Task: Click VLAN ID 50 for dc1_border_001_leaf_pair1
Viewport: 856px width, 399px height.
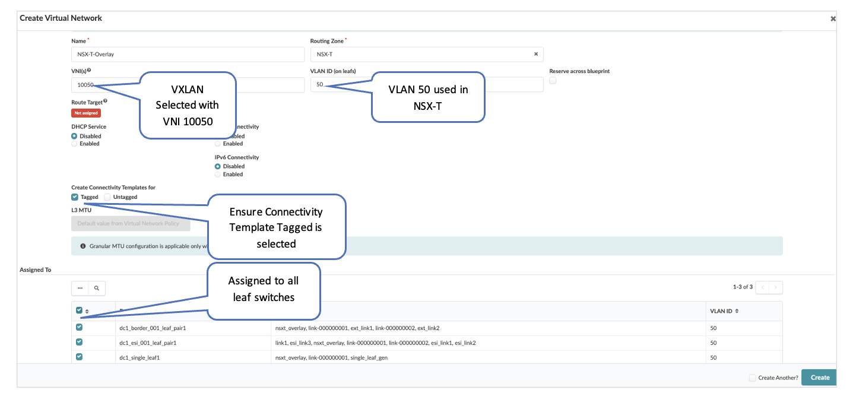Action: (x=744, y=328)
